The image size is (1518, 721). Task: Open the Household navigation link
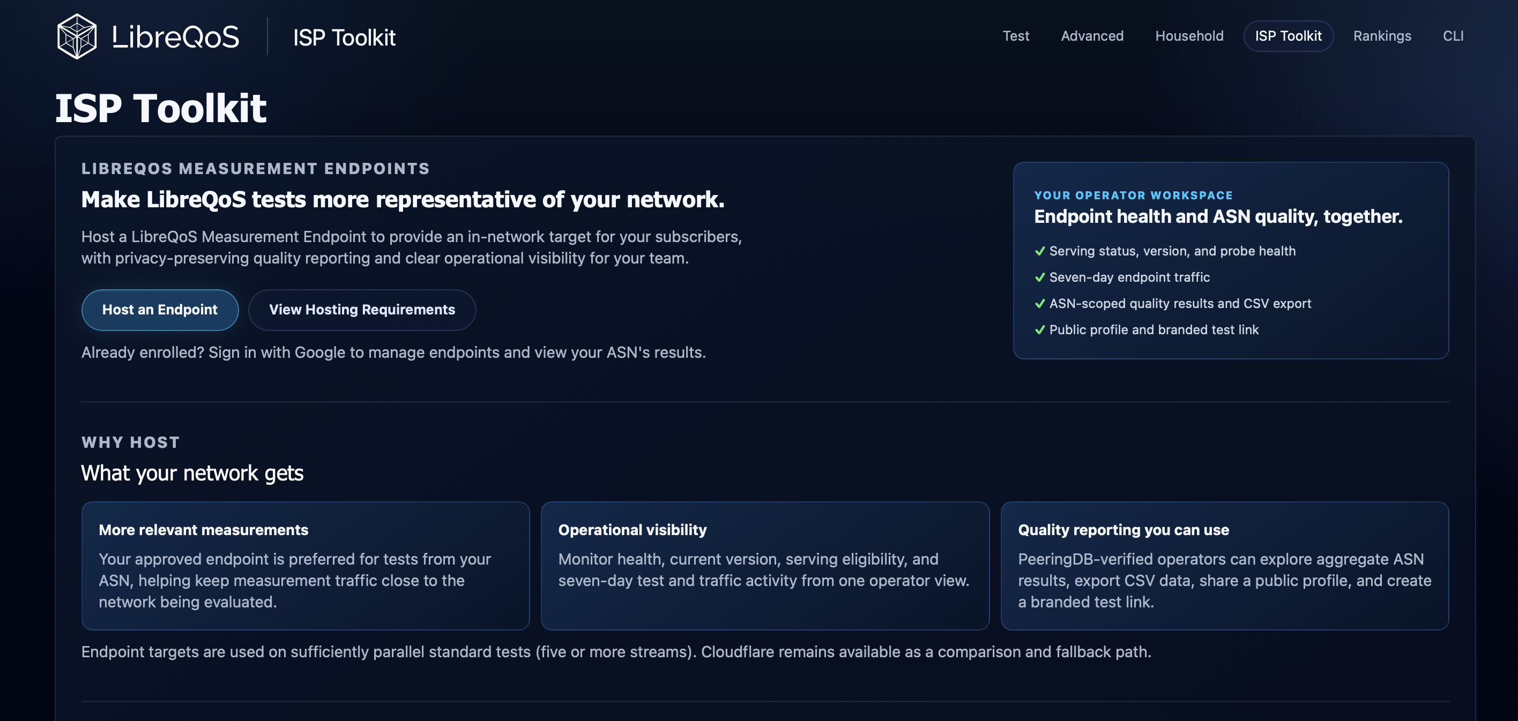pos(1189,36)
